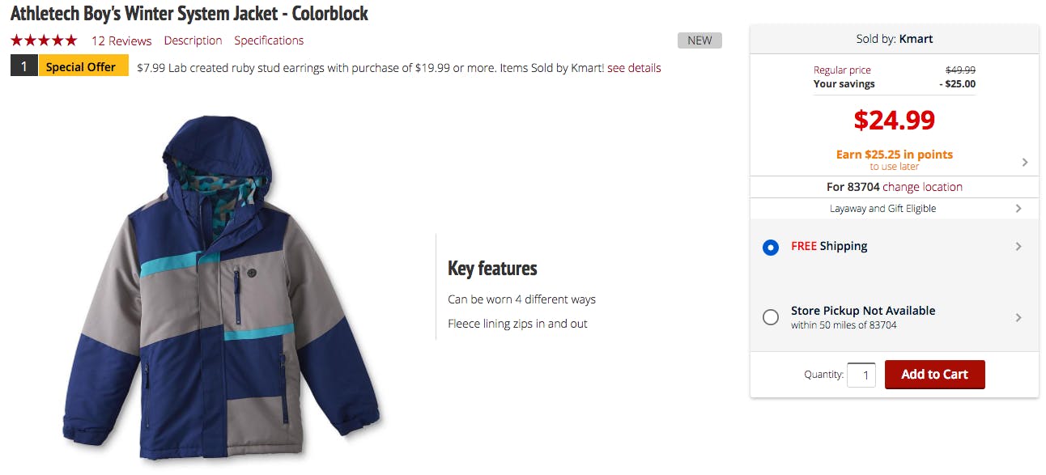Click the Add to Cart button
Screen dimensions: 1046x475
[x=934, y=375]
